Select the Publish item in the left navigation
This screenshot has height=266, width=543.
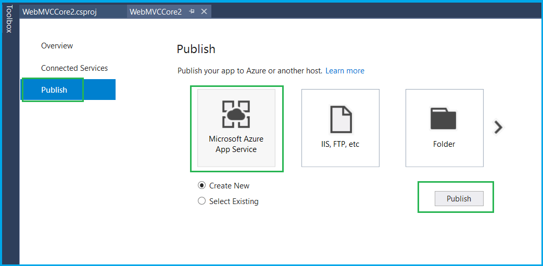68,90
